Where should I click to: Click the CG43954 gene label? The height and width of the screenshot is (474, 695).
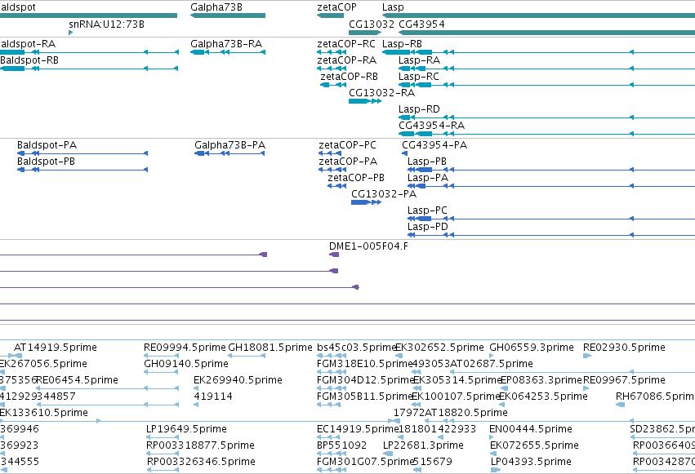pyautogui.click(x=421, y=24)
